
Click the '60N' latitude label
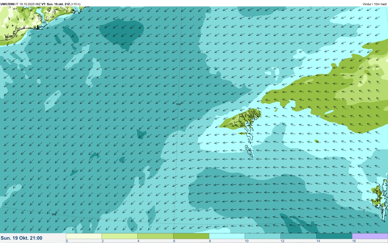click(54, 214)
